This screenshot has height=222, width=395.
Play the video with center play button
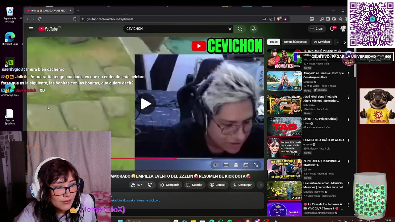coord(146,104)
